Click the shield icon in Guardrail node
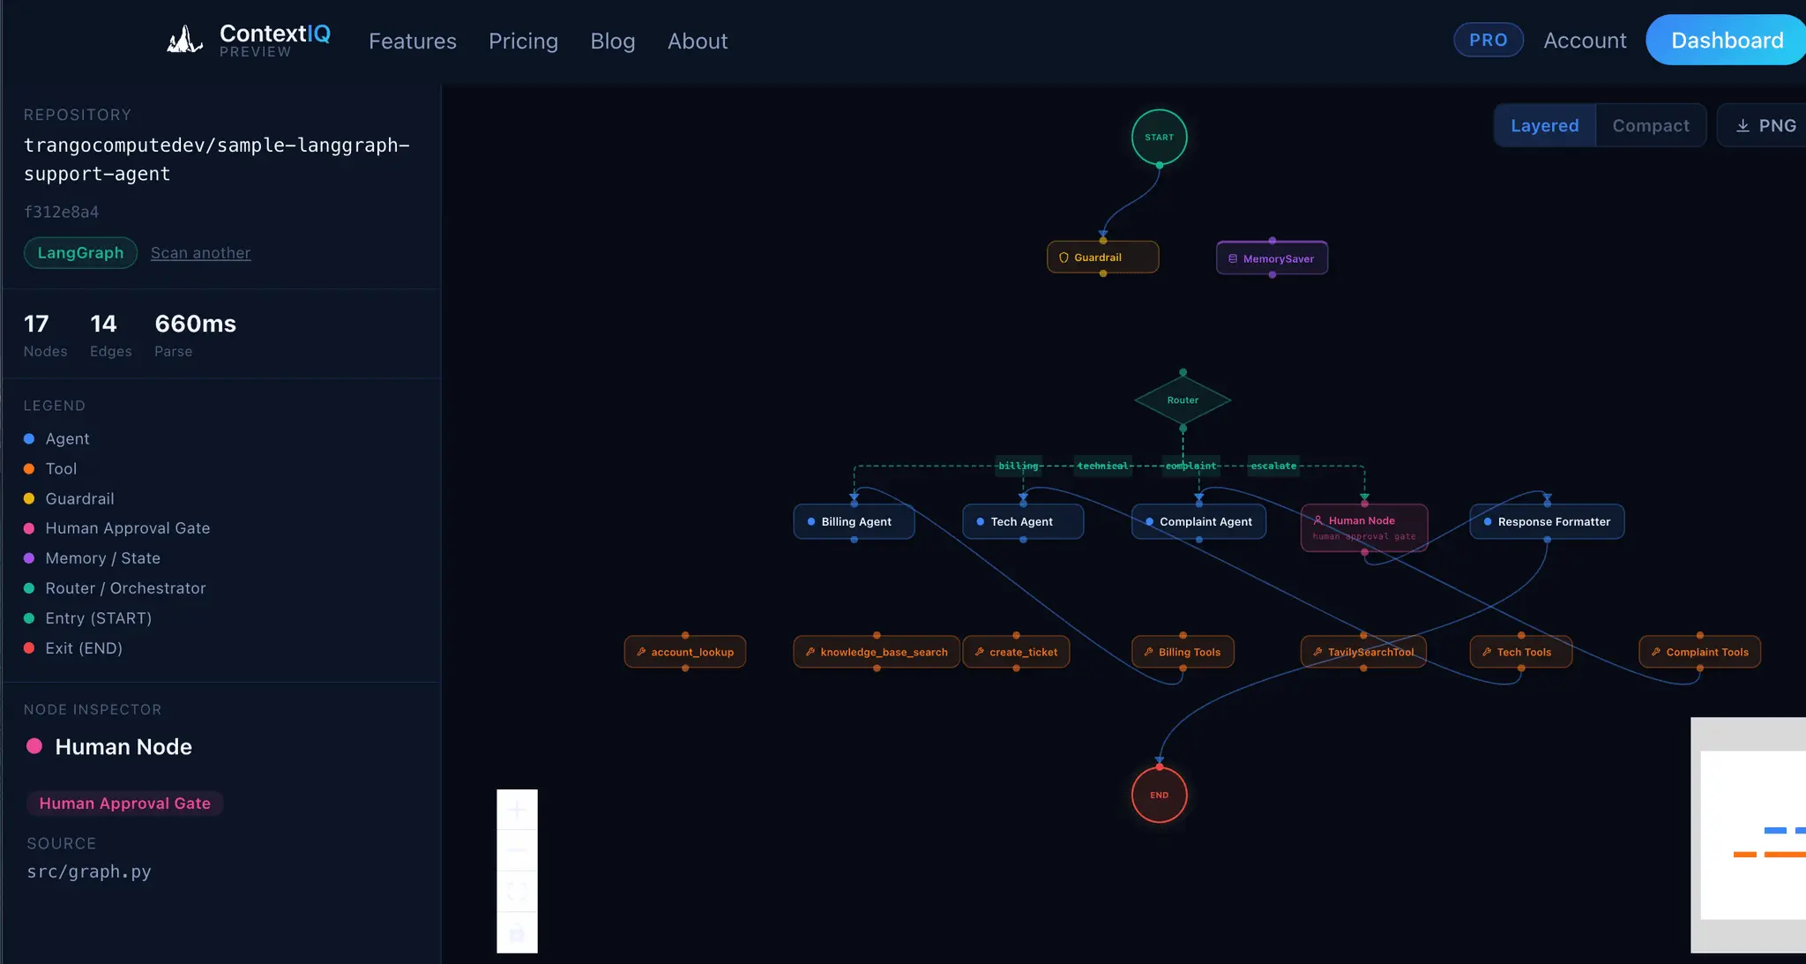 pos(1063,258)
